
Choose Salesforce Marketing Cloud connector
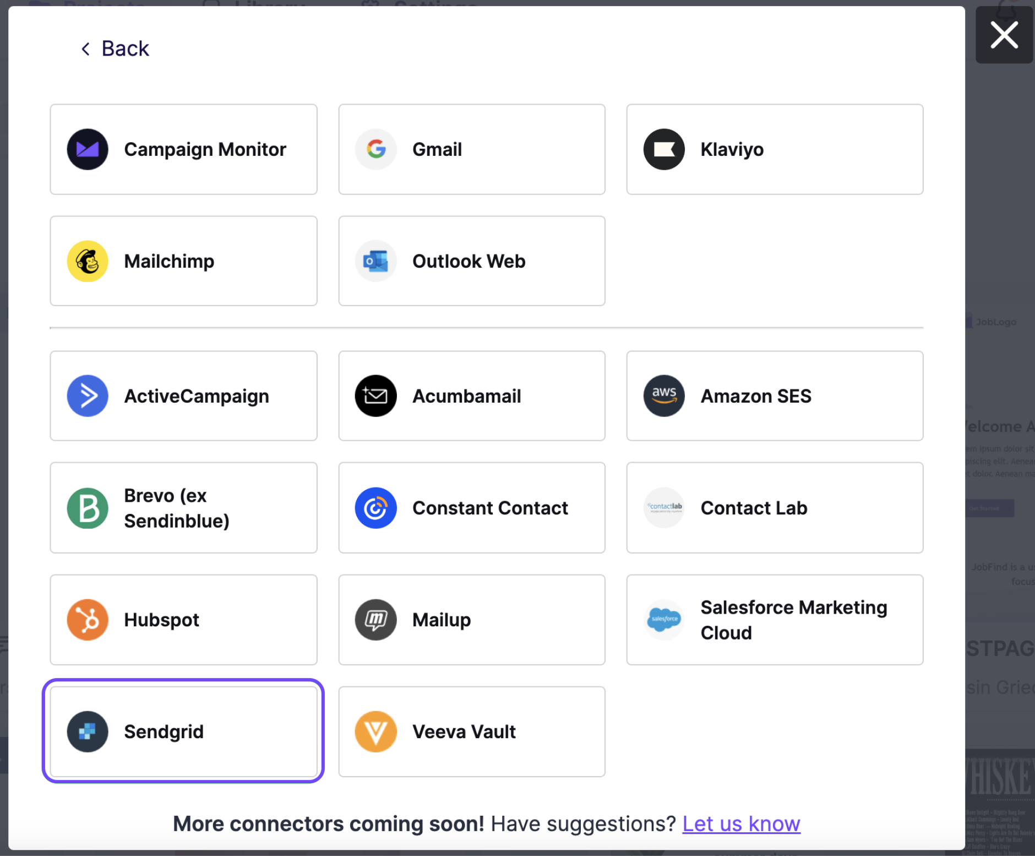coord(775,620)
